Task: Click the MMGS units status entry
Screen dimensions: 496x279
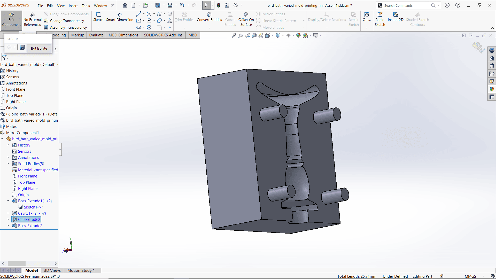Action: tap(470, 276)
